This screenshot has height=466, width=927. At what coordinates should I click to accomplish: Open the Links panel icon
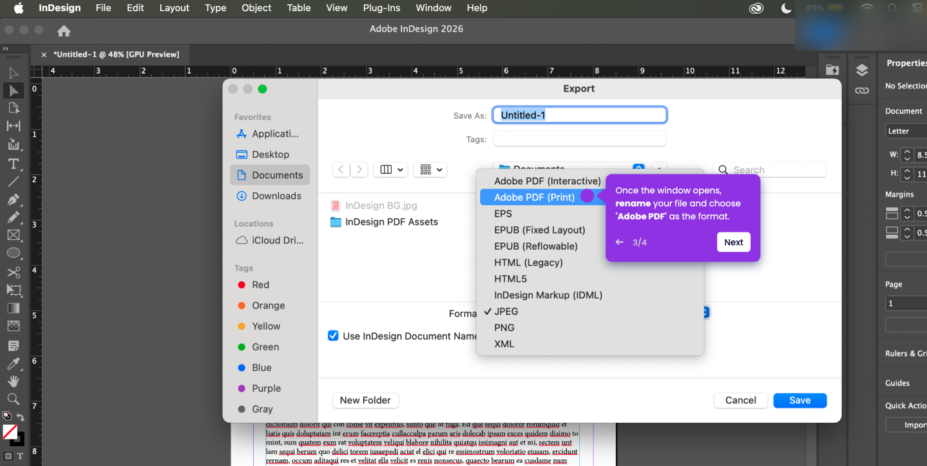pos(862,90)
